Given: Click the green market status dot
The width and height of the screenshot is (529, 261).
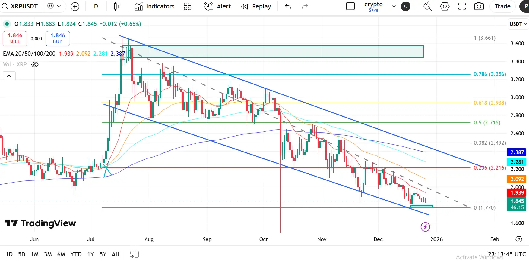Looking at the screenshot, I should [7, 24].
